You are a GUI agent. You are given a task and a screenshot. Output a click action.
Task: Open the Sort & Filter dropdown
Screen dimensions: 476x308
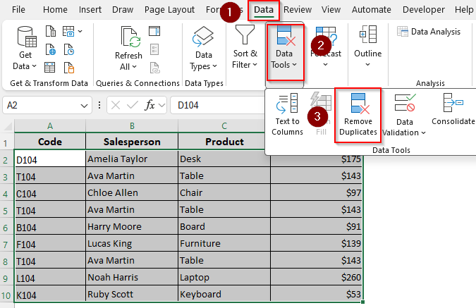(255, 64)
